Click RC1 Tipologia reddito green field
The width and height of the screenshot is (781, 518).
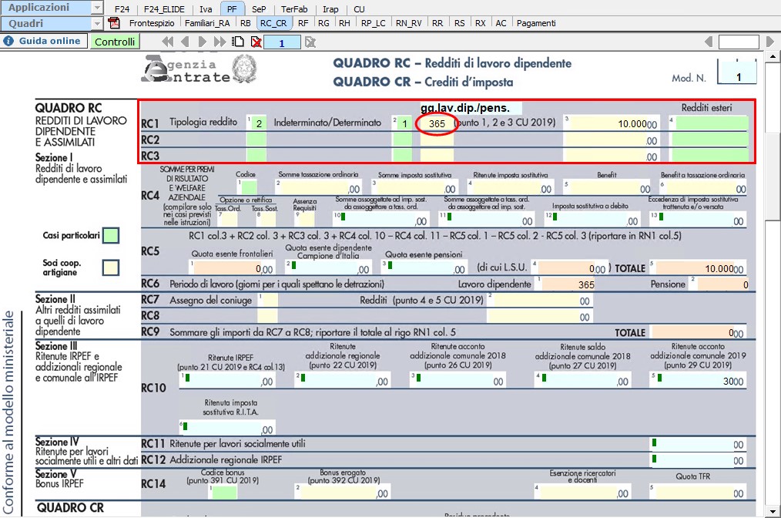click(x=257, y=123)
